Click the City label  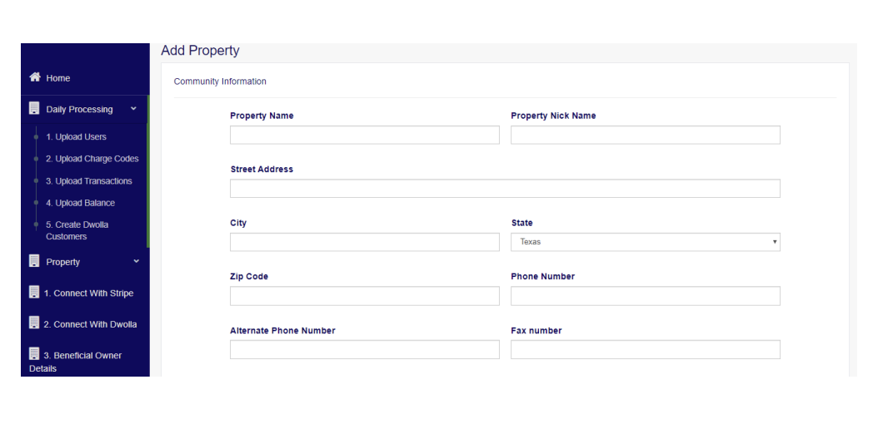tap(238, 223)
